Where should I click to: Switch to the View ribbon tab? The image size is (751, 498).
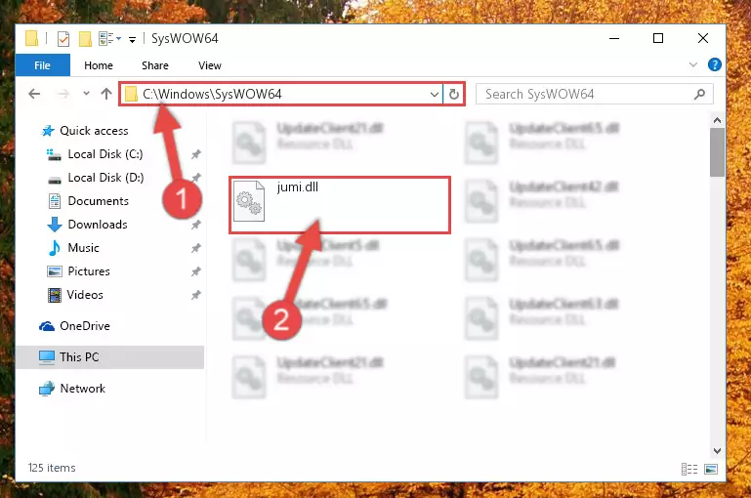tap(210, 65)
